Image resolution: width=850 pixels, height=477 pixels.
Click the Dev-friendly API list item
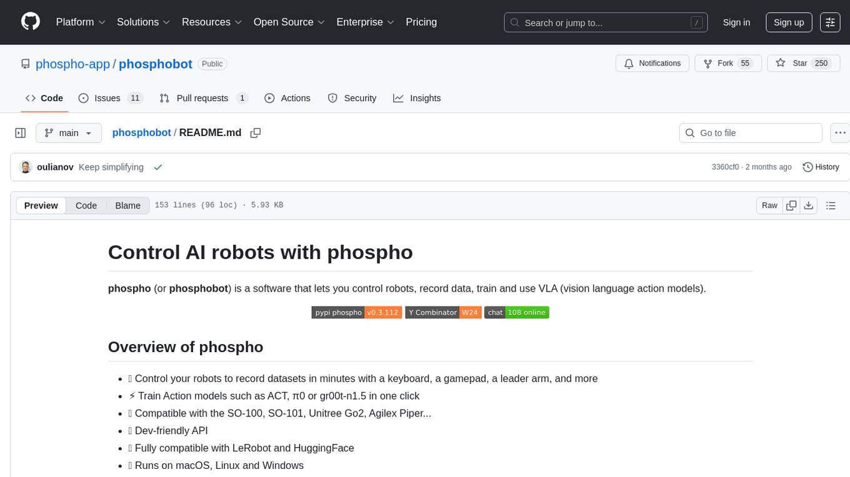click(168, 430)
